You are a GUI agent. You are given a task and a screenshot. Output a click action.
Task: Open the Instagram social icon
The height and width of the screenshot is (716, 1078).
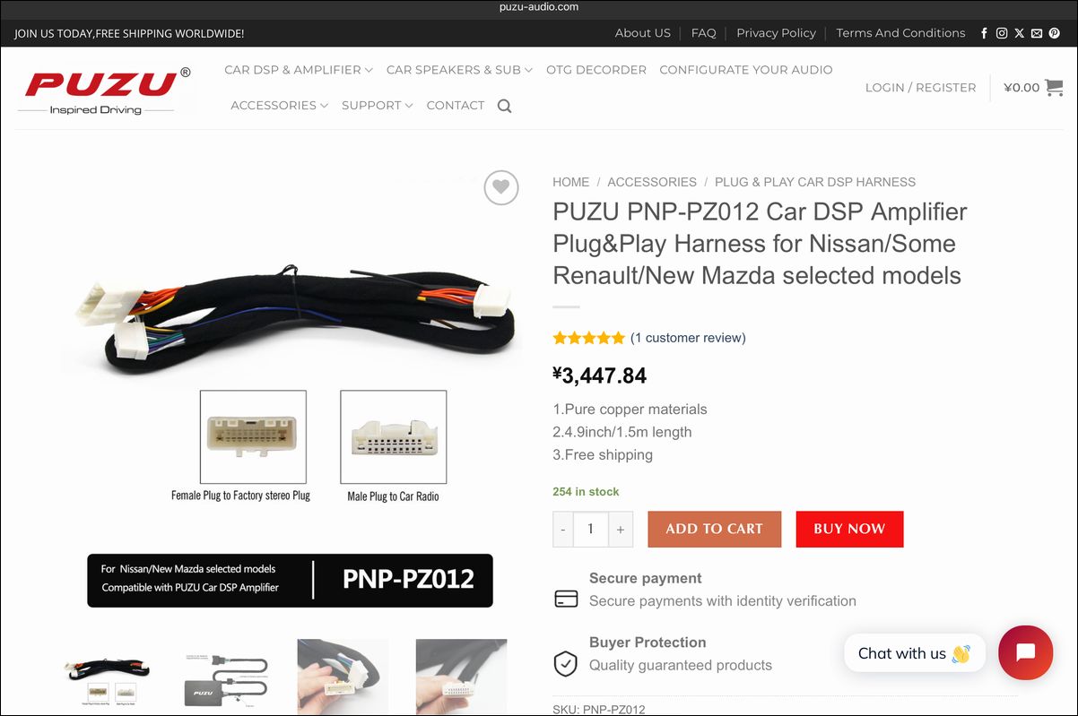coord(1002,33)
